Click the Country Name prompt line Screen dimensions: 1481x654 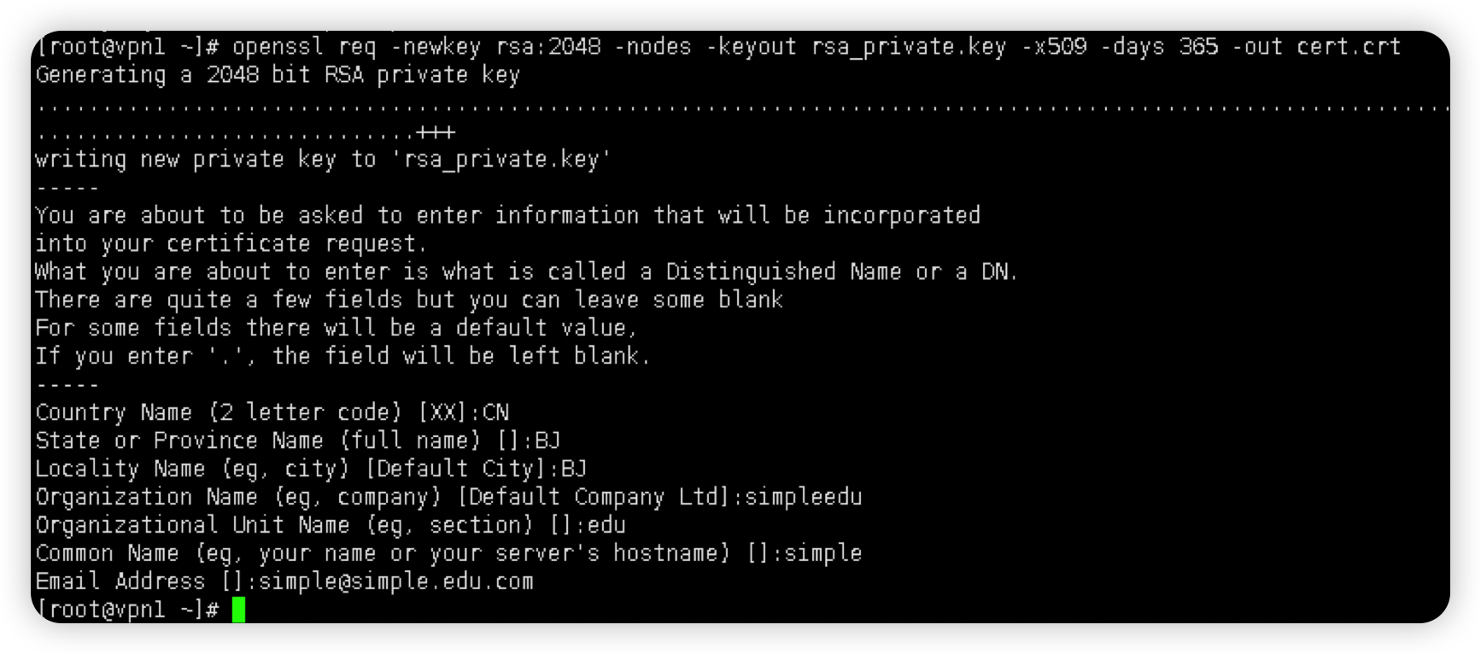(272, 412)
